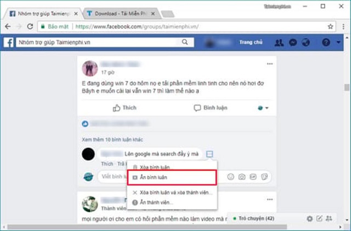This screenshot has height=231, width=351.
Task: Click the Facebook logo in header
Action: (9, 43)
